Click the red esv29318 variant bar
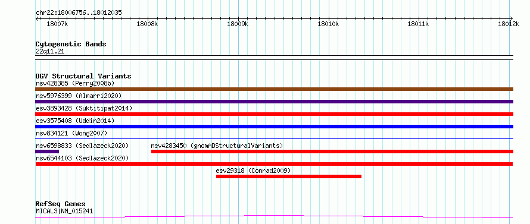 pyautogui.click(x=289, y=176)
